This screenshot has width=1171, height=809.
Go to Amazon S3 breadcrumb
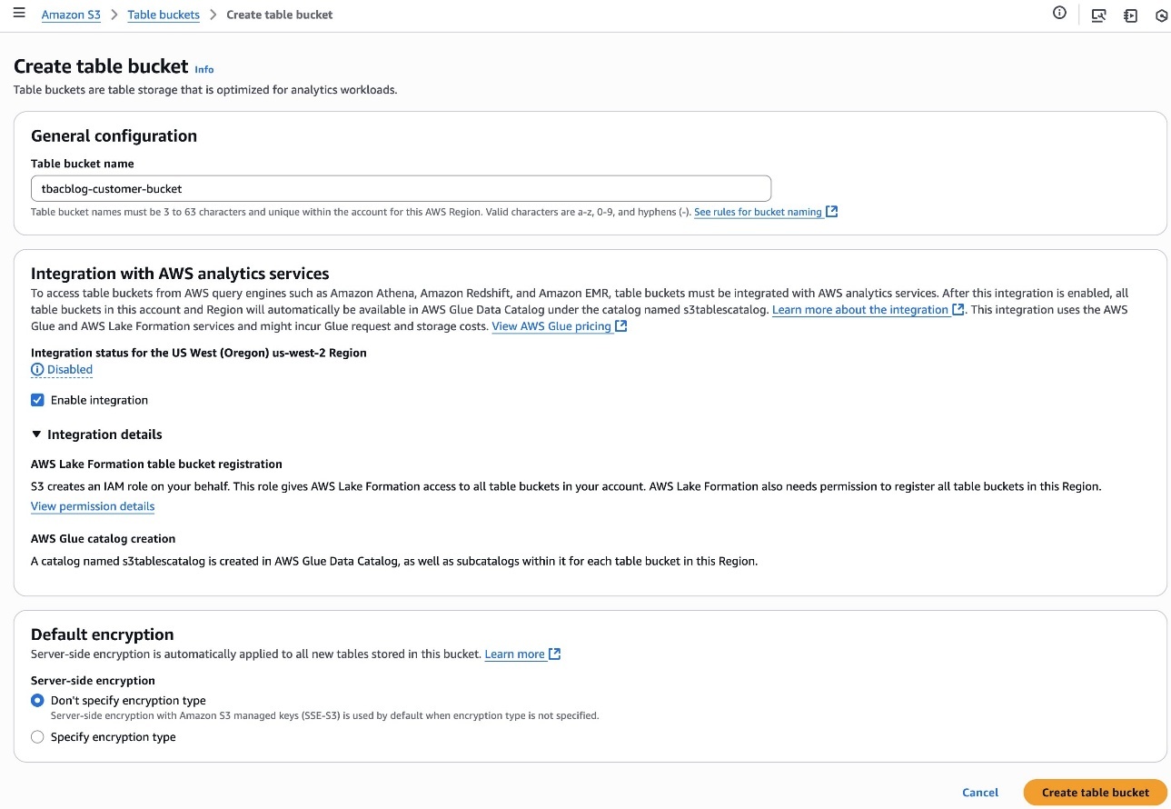coord(71,15)
